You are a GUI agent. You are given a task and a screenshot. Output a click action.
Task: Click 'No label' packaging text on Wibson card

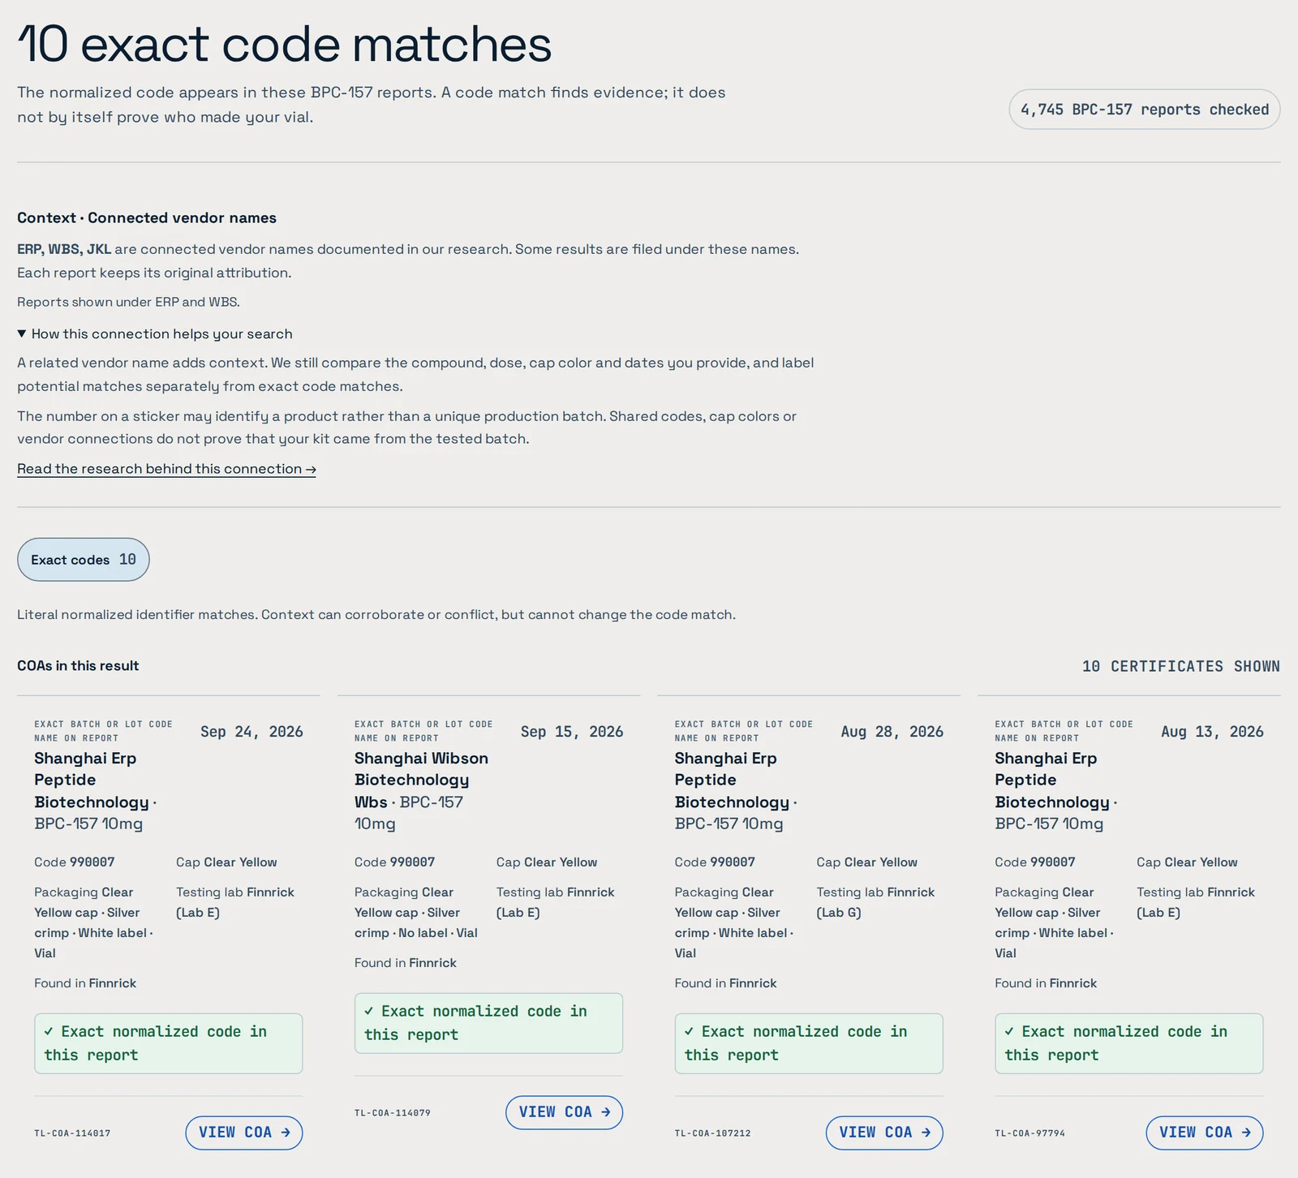pyautogui.click(x=423, y=933)
